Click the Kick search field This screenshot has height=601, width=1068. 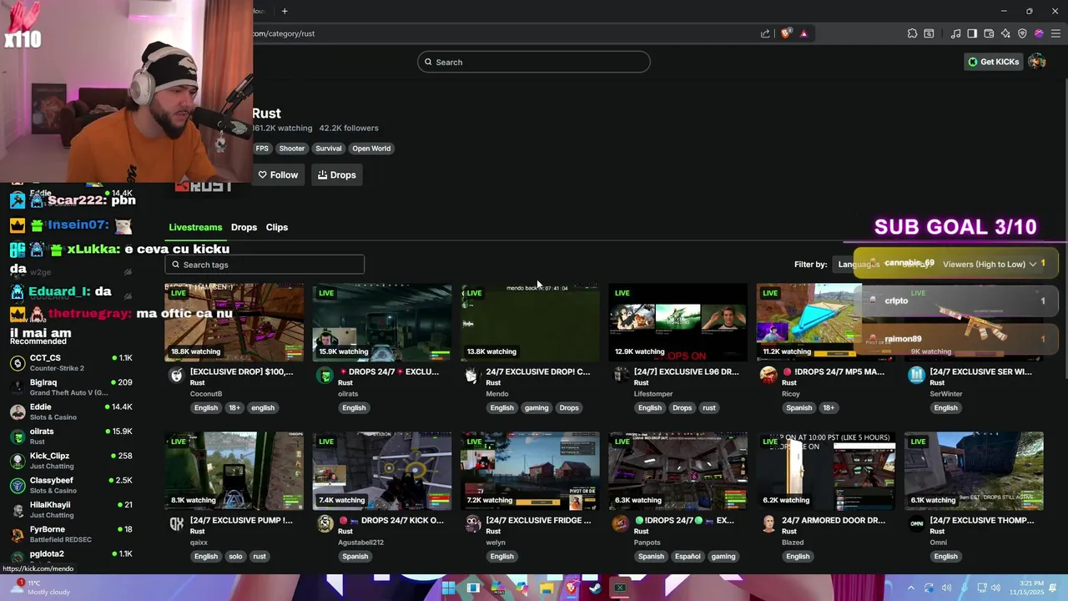tap(534, 62)
